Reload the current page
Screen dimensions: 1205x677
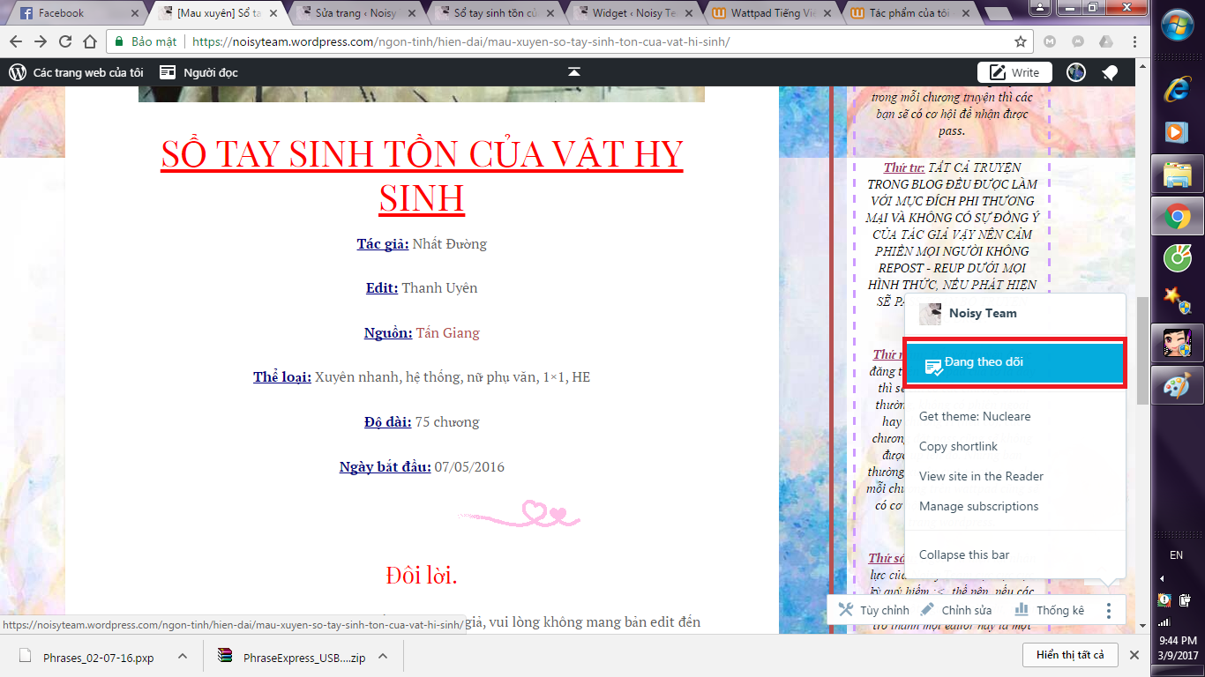(66, 41)
